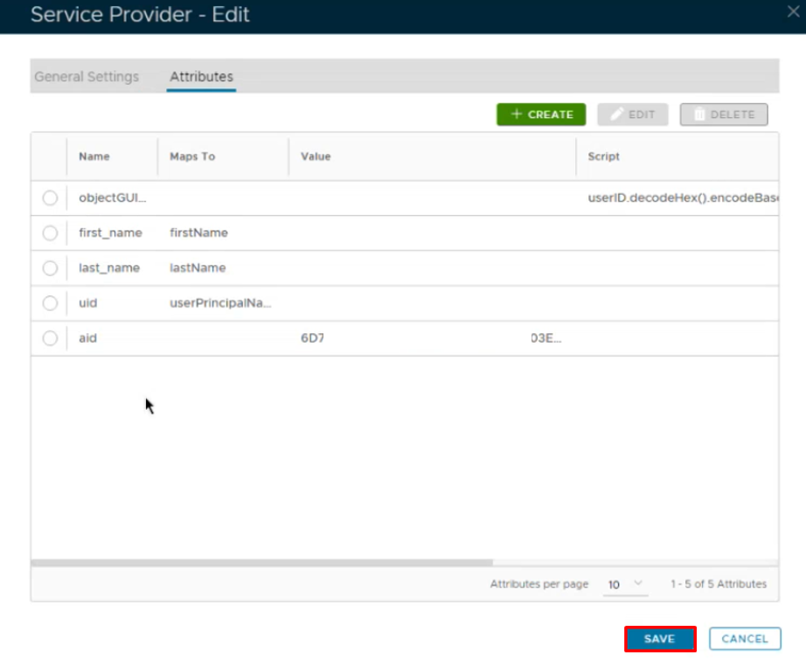
Task: Click the Delete trash button
Action: coord(723,114)
